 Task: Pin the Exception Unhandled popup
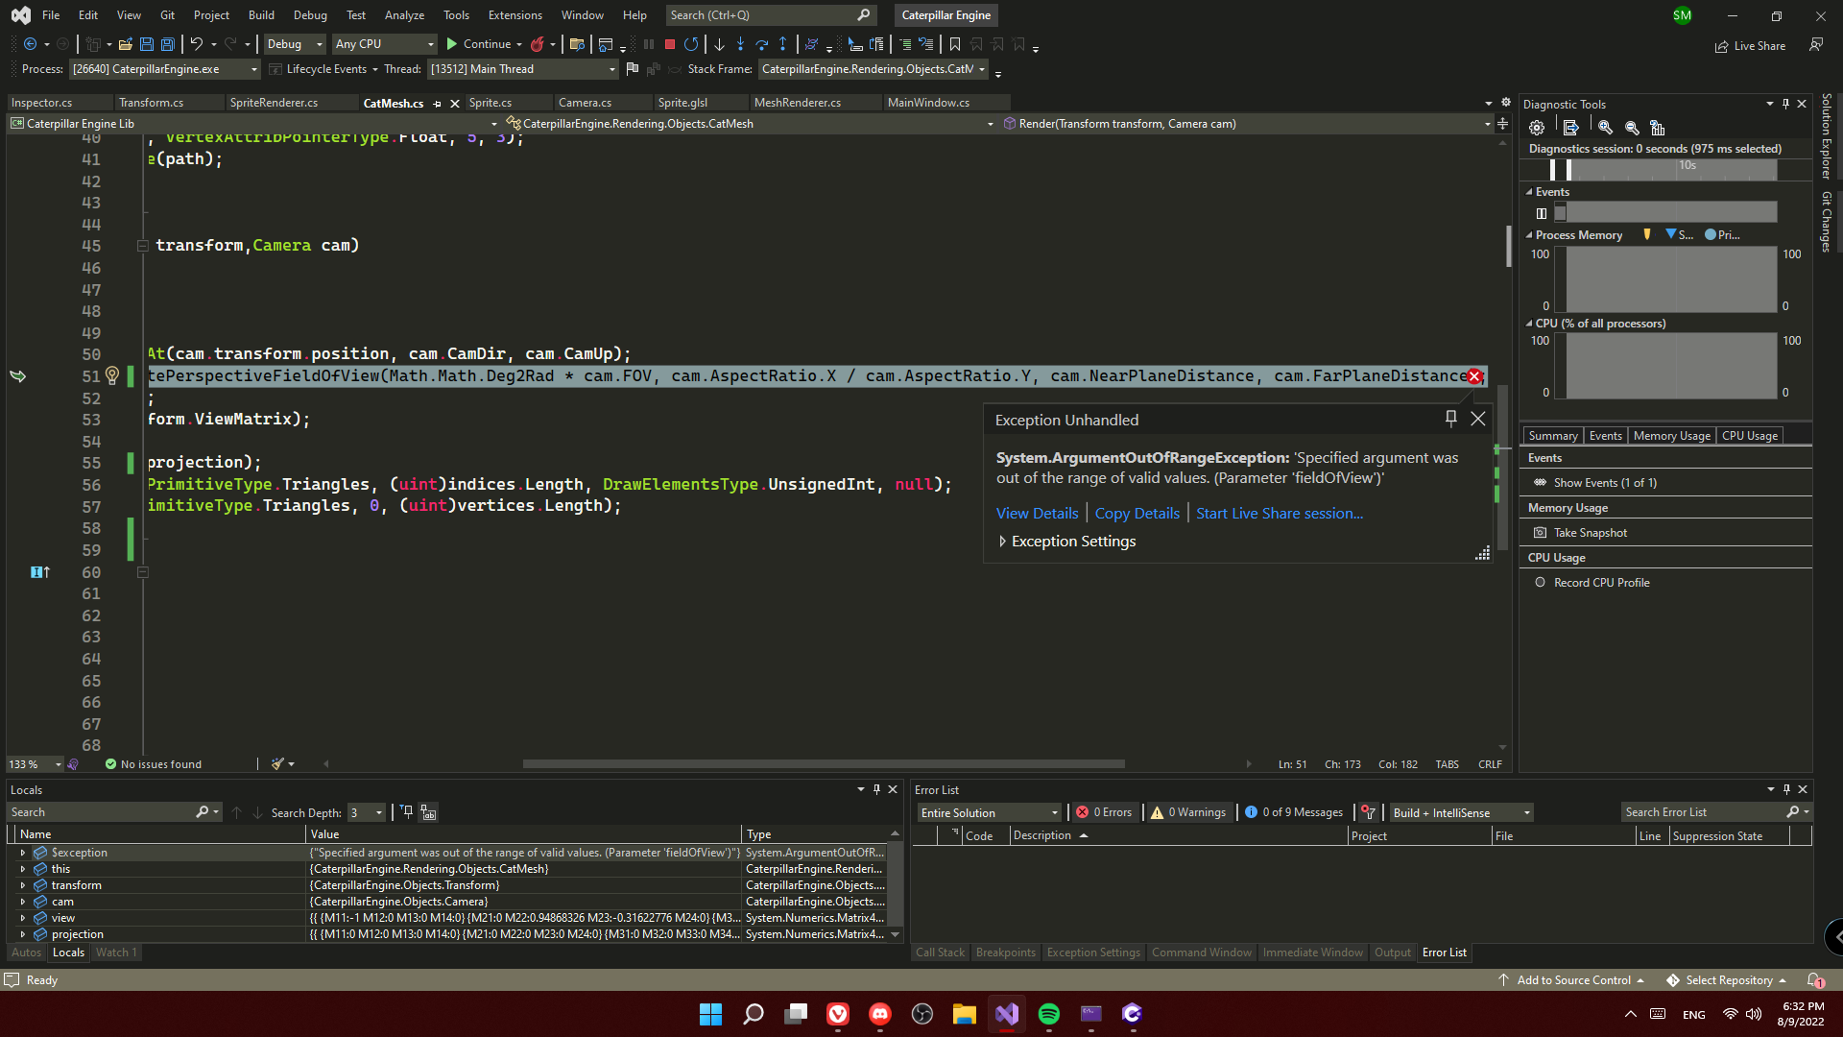[x=1450, y=418]
